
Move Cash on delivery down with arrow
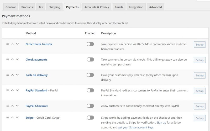coord(17,75)
